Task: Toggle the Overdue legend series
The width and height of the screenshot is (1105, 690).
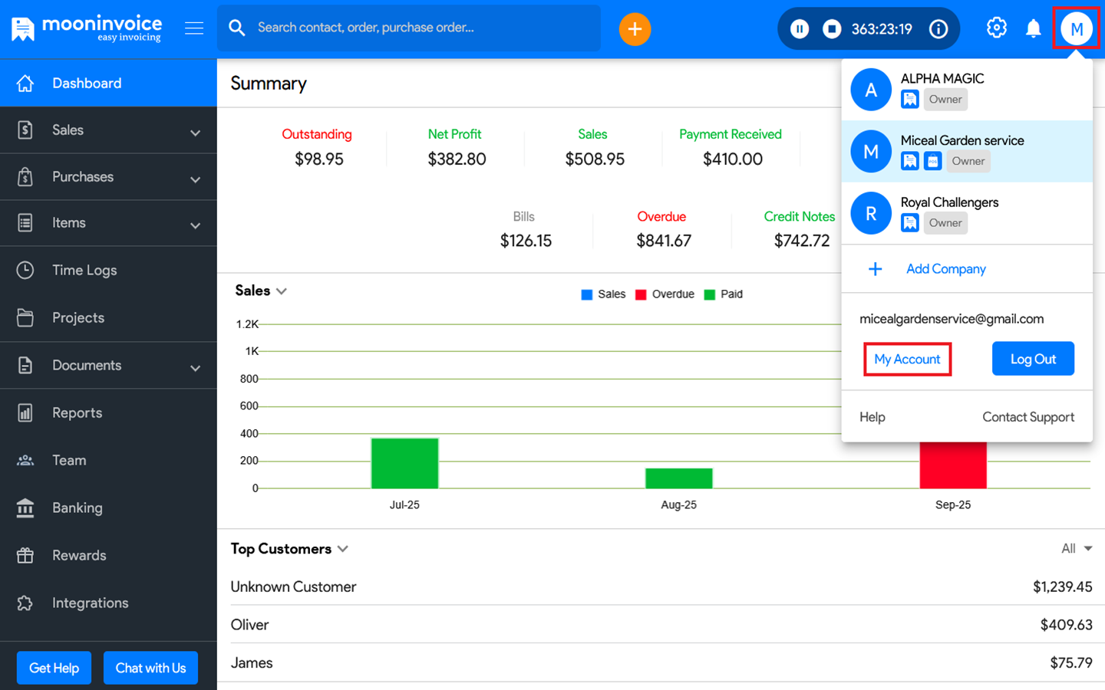Action: 665,294
